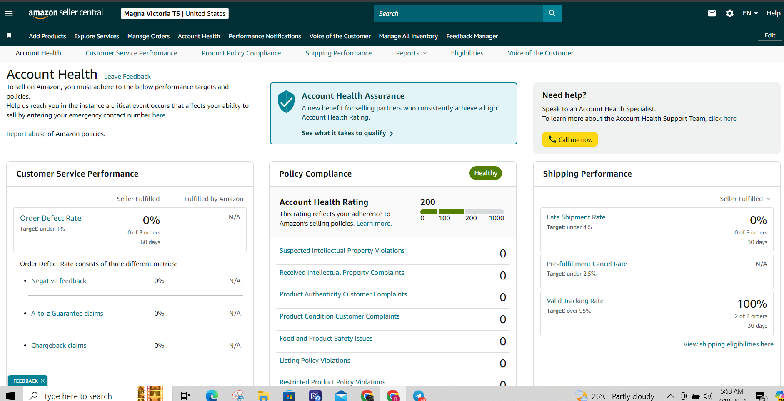
Task: Open Performance Notifications
Action: [265, 36]
